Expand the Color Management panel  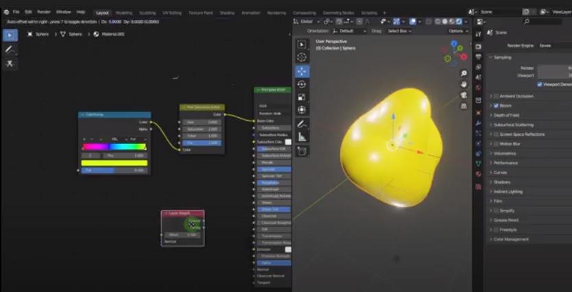pos(511,239)
